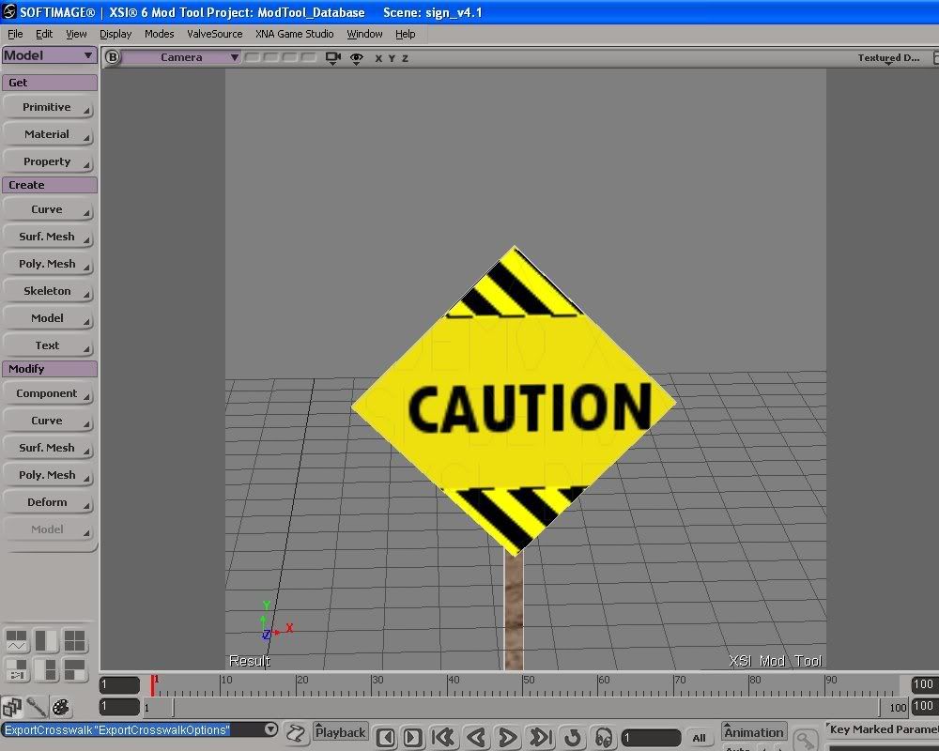This screenshot has width=939, height=751.
Task: Open the File menu
Action: click(15, 34)
